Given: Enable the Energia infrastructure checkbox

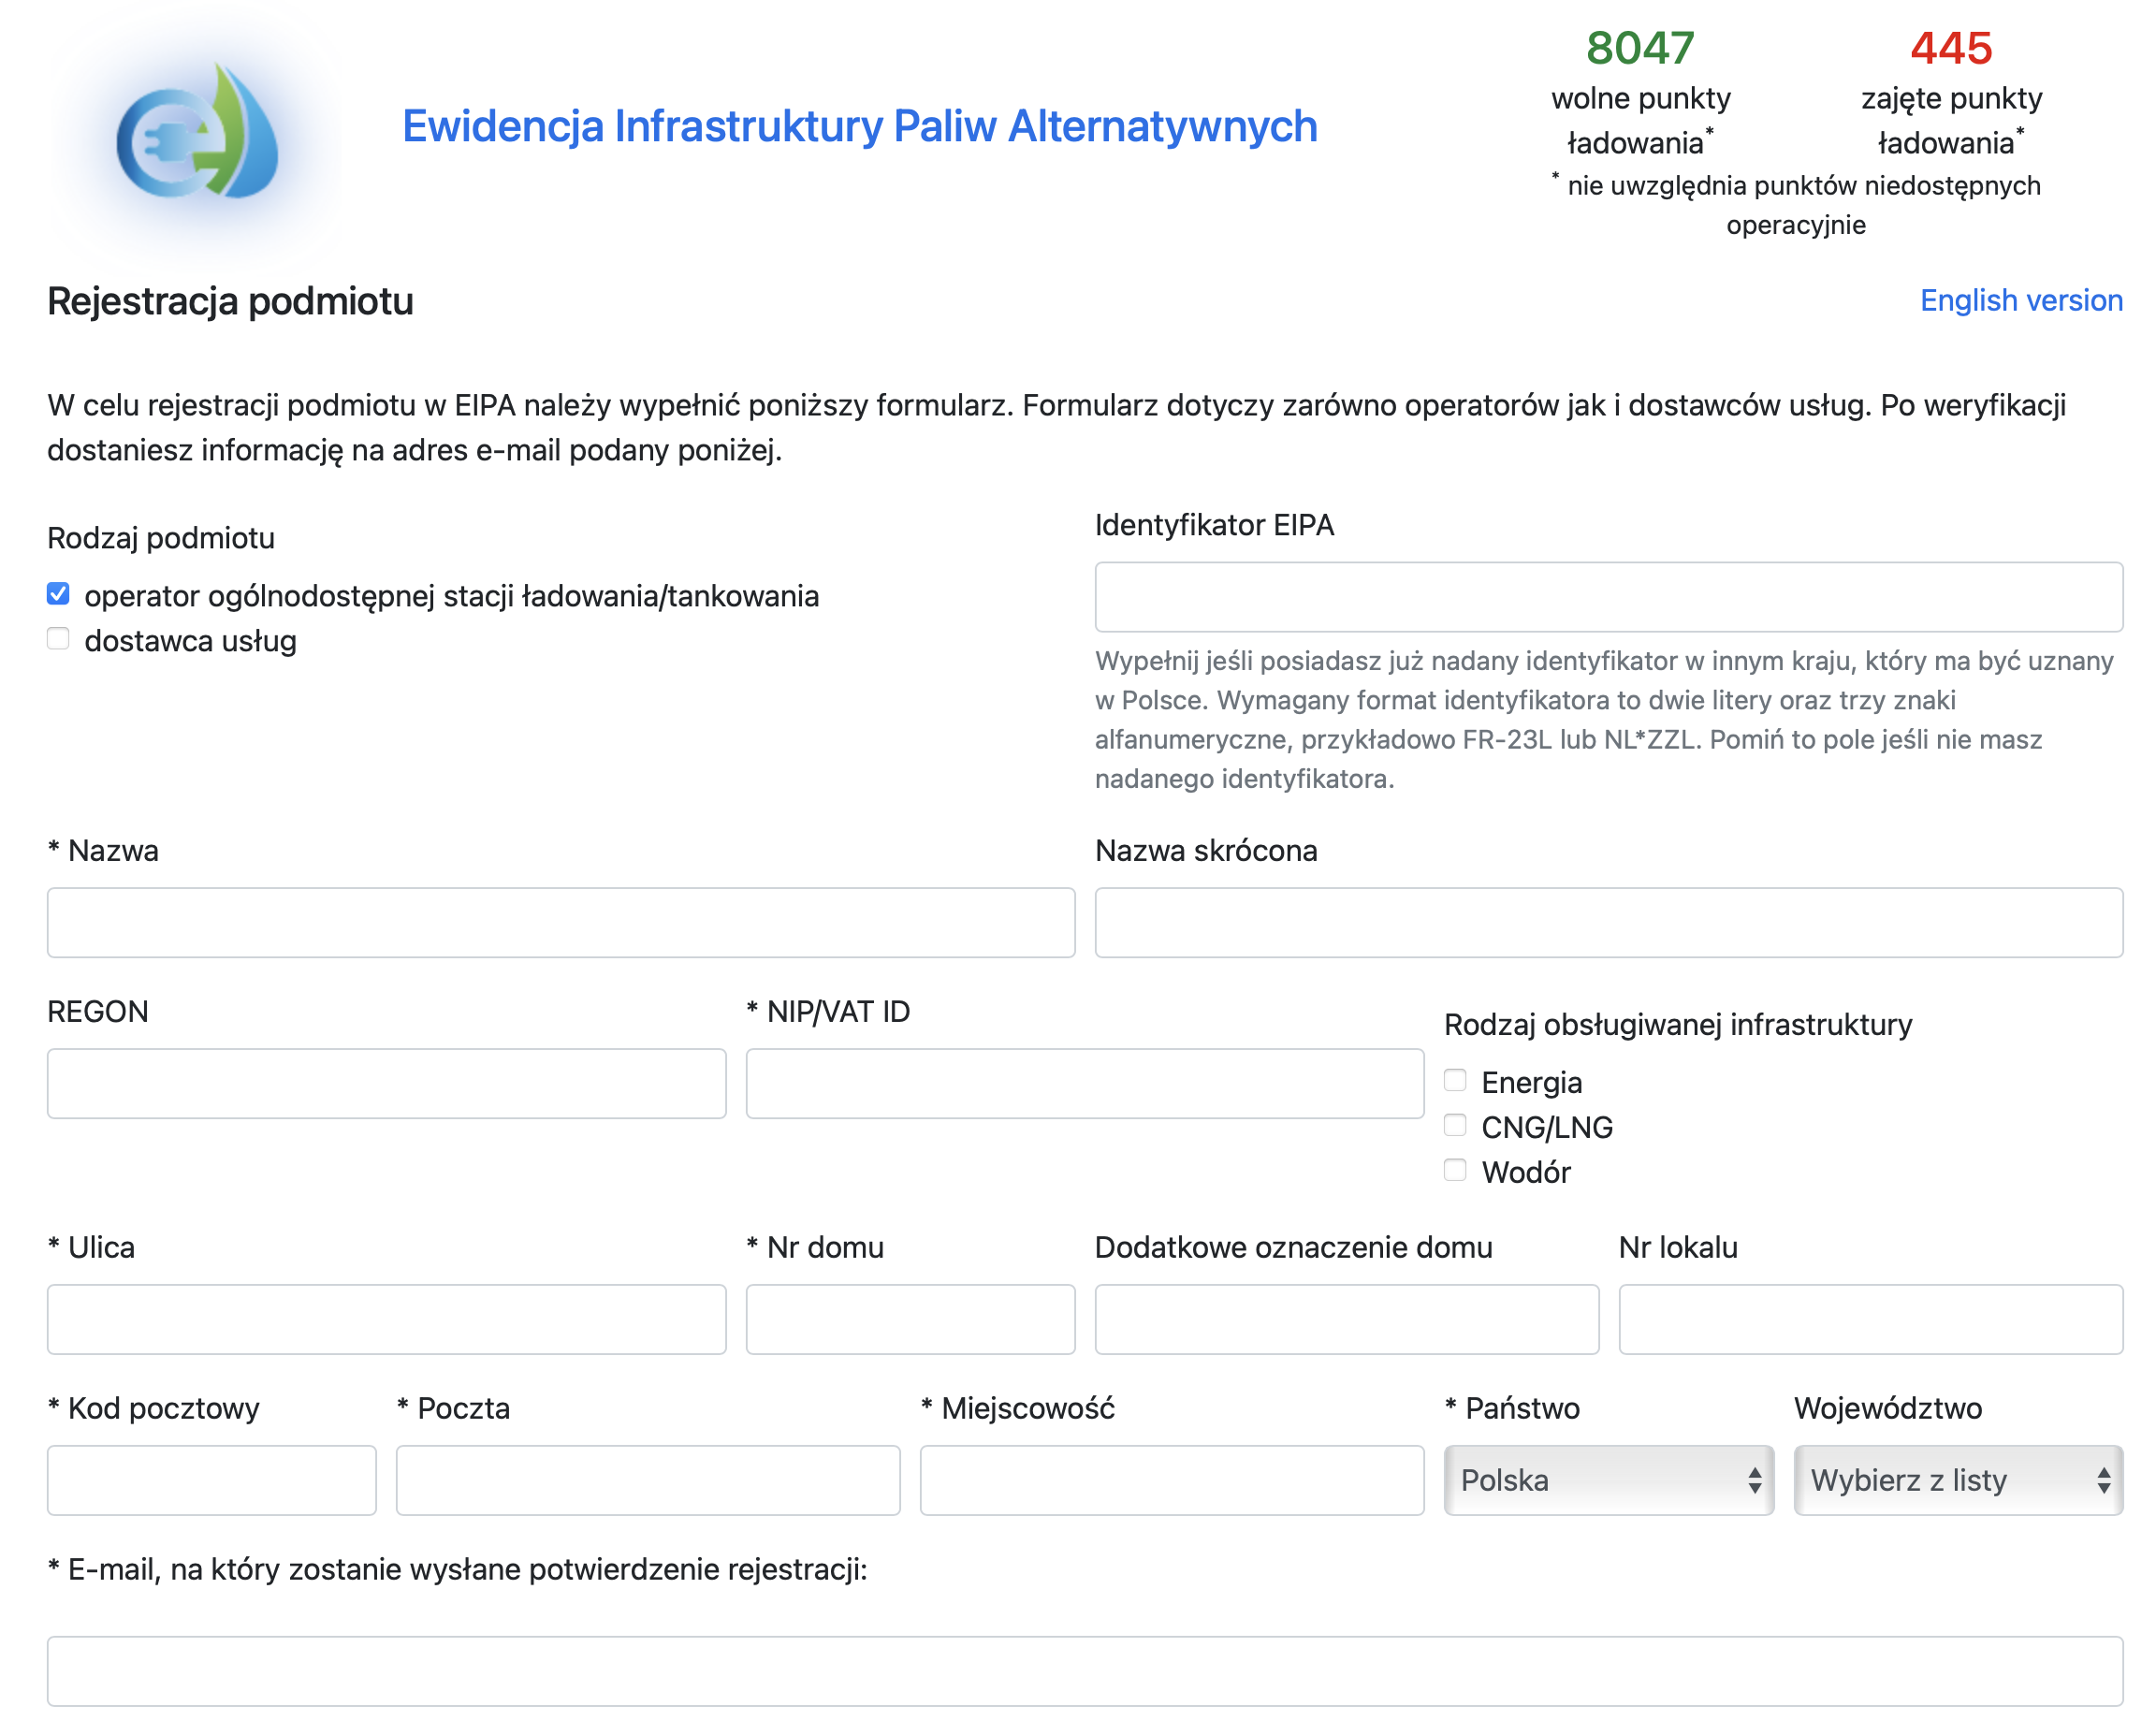Looking at the screenshot, I should [x=1455, y=1081].
